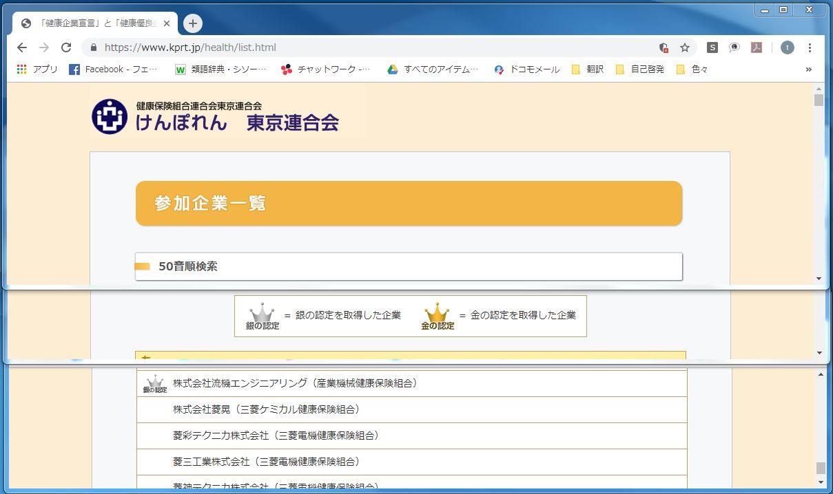Click the silver crown beside 株式会社流機エンジニアリング
Image resolution: width=833 pixels, height=494 pixels.
[155, 384]
